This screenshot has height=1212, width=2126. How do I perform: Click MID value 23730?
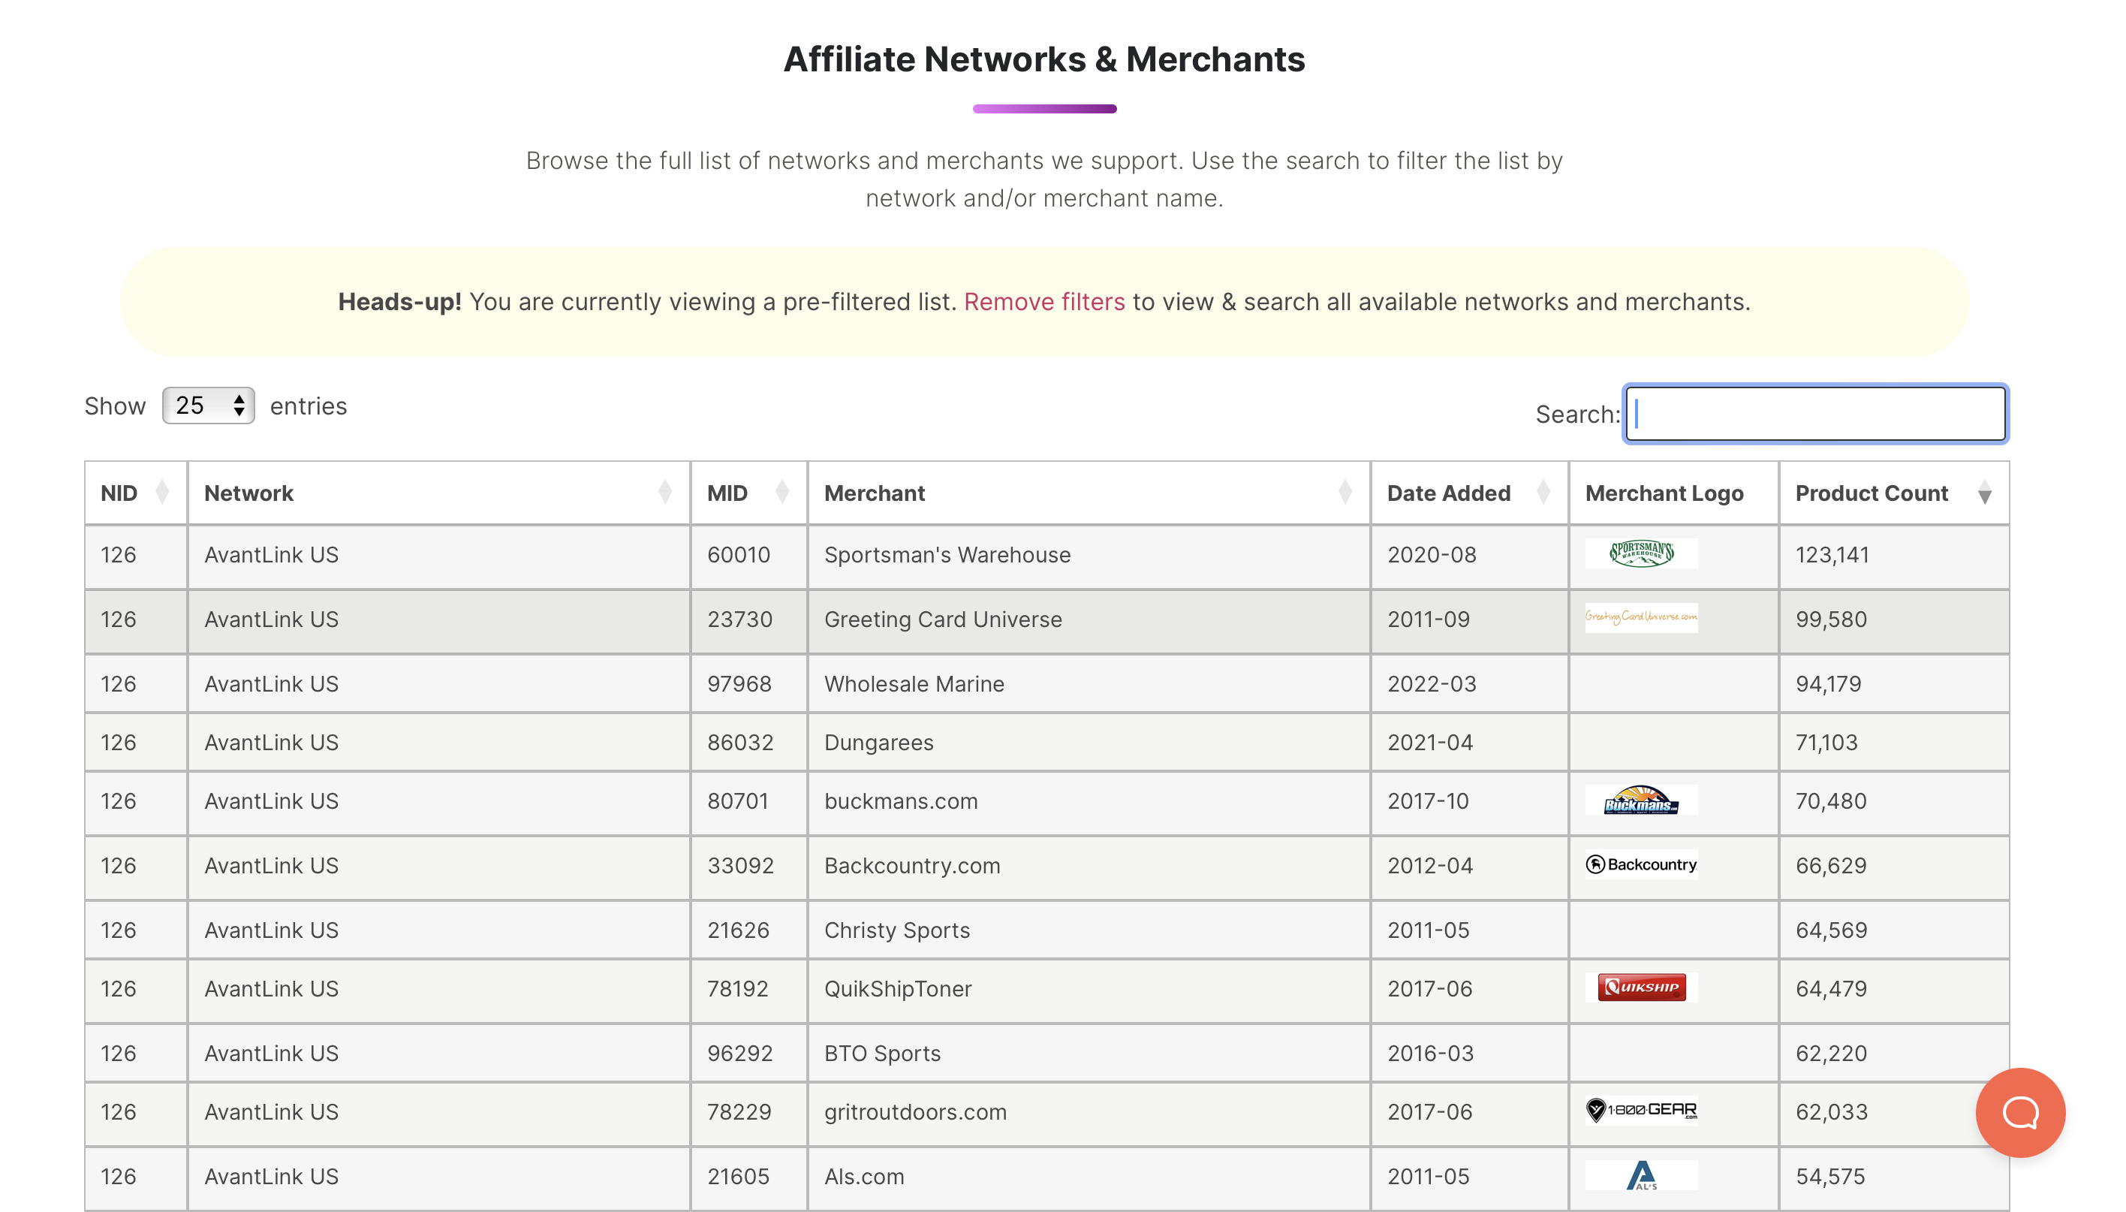point(739,620)
